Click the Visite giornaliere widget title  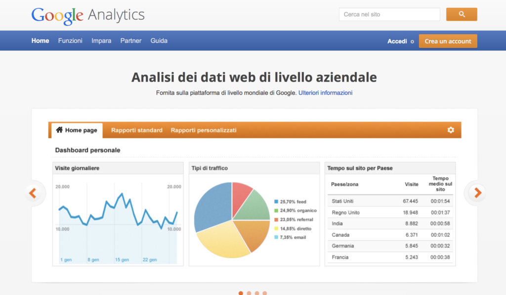point(77,168)
